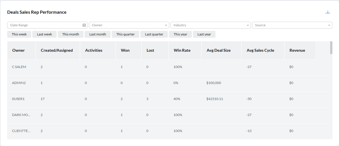339x146 pixels.
Task: Select the This month filter
Action: tap(71, 34)
